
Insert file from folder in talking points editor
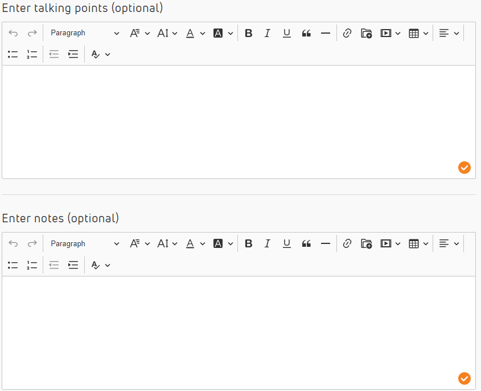tap(366, 33)
